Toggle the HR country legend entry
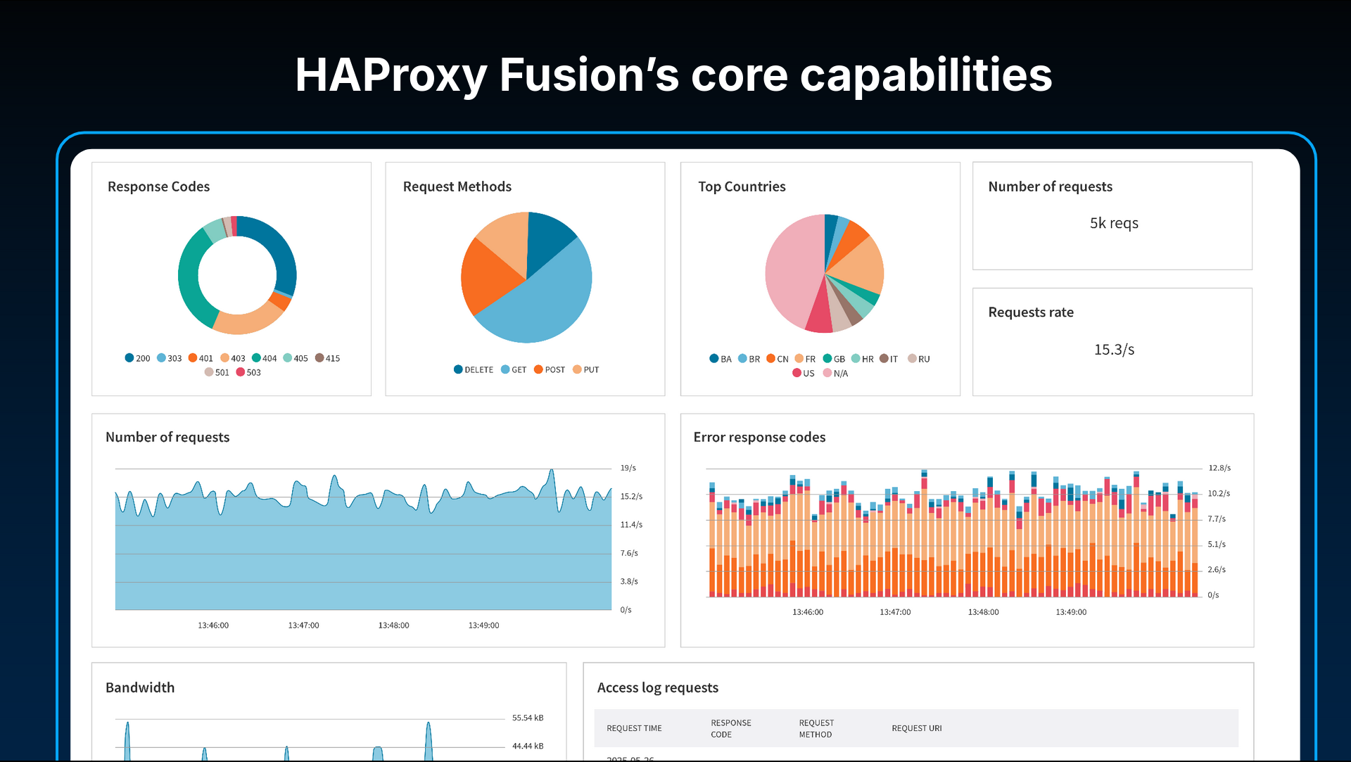 click(x=863, y=359)
